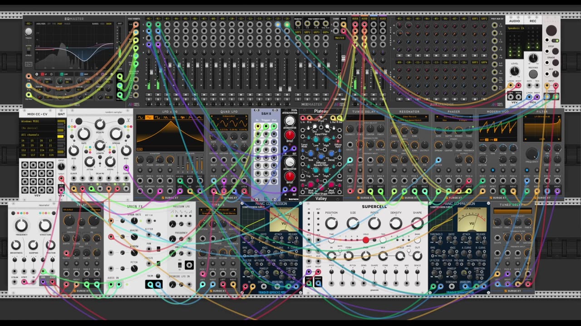Click the TRIG button on Supercell
Viewport: 581px width, 326px height.
pyautogui.click(x=383, y=240)
